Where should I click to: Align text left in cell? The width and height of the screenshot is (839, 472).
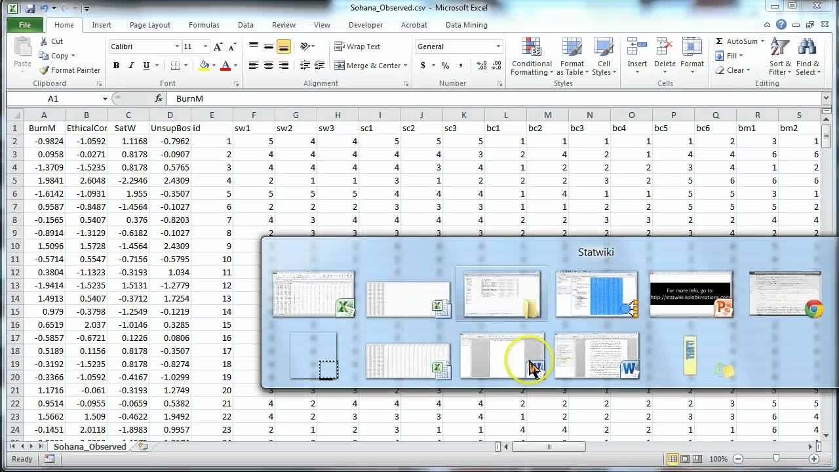click(254, 66)
